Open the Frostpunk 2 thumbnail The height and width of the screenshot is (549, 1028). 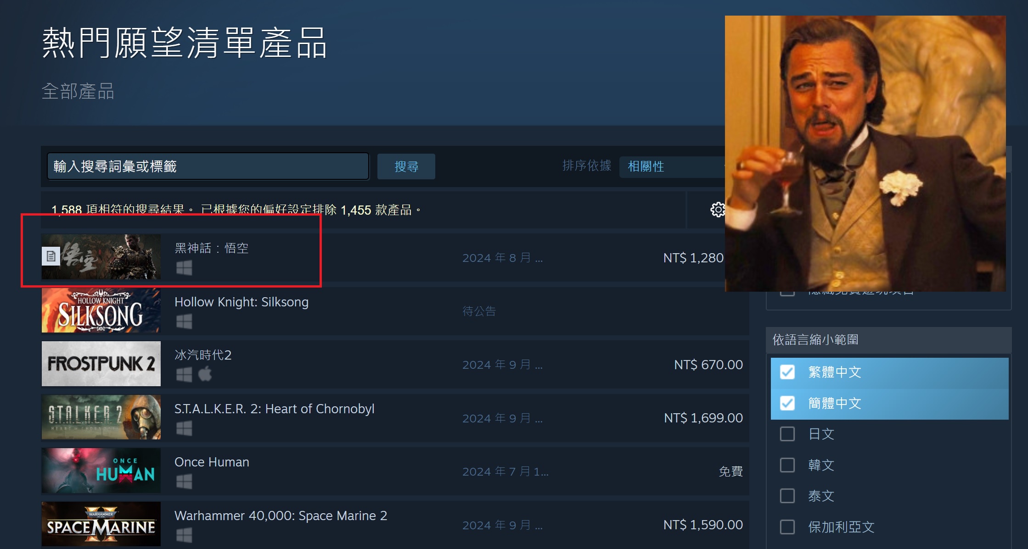(101, 364)
